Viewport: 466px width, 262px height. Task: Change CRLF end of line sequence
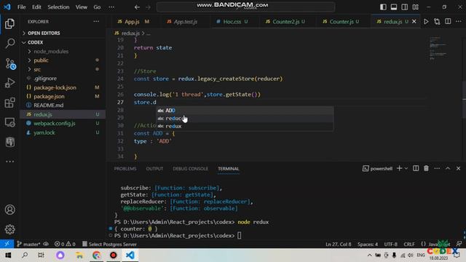pos(409,245)
